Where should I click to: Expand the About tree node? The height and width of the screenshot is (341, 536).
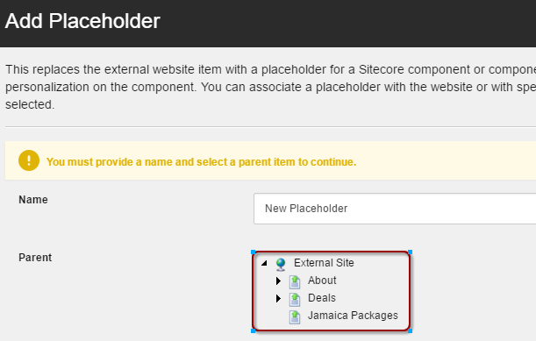click(278, 281)
